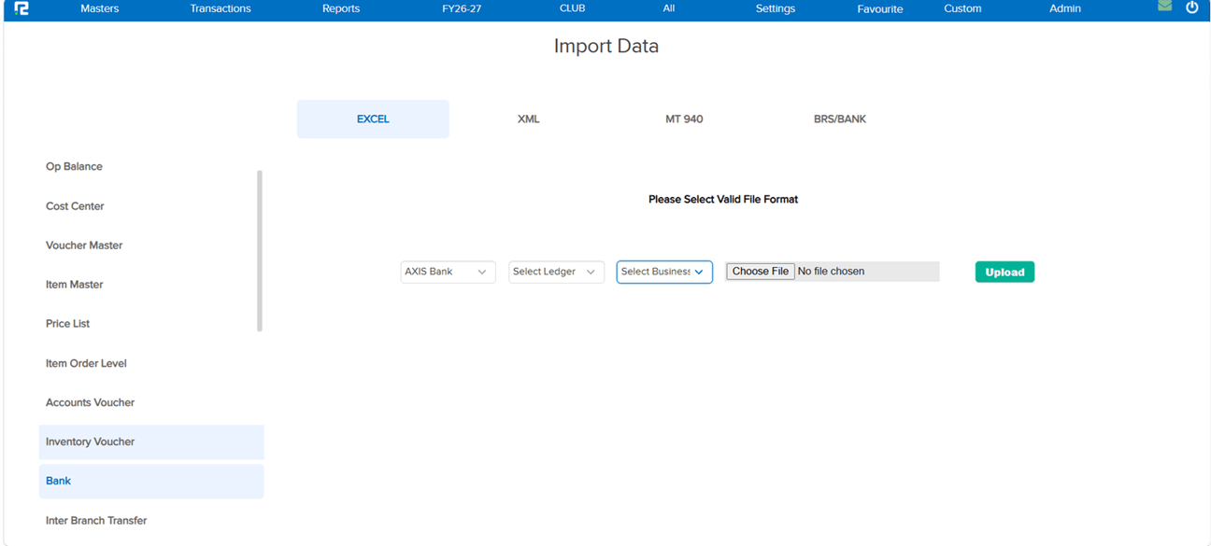Select Price List in sidebar

tap(68, 324)
